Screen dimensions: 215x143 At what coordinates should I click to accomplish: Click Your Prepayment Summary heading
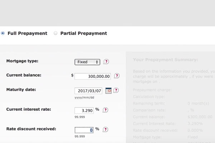166,60
